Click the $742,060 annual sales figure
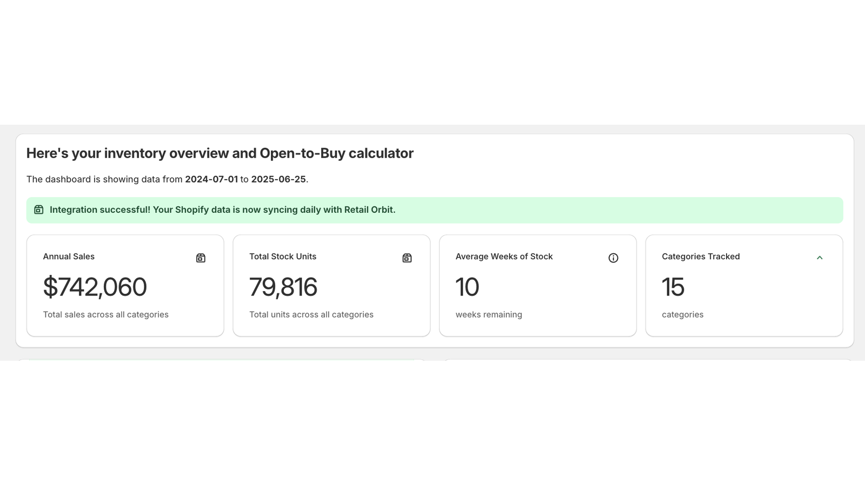 [x=95, y=287]
